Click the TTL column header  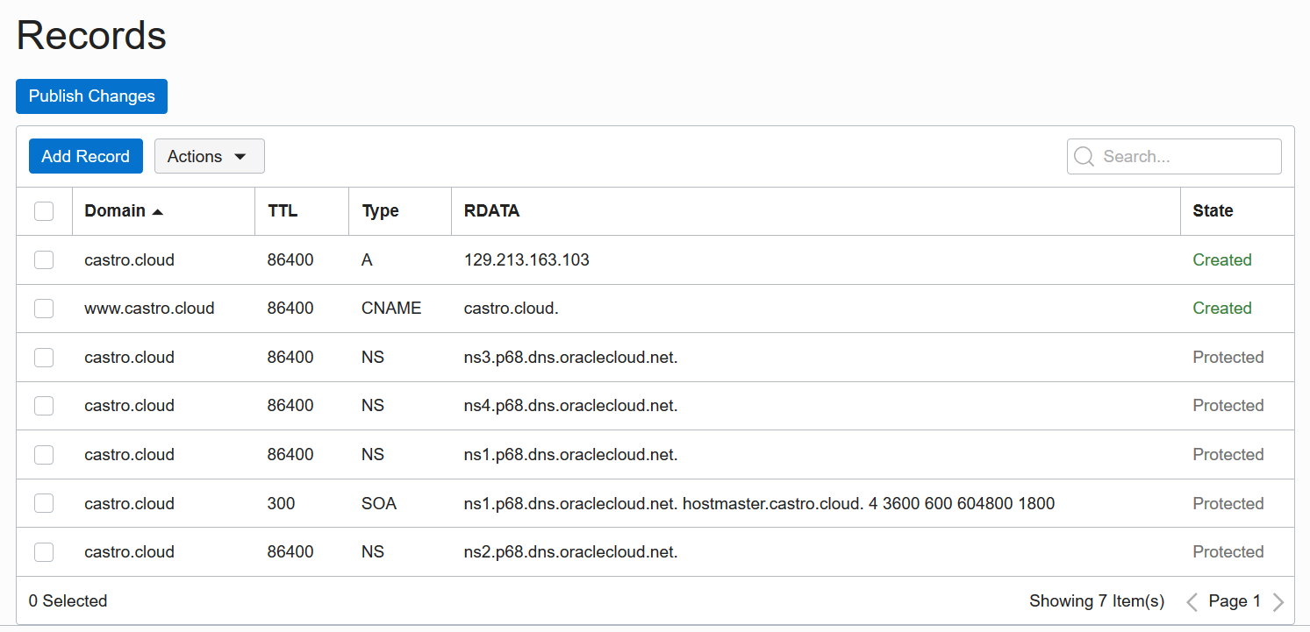click(x=283, y=211)
